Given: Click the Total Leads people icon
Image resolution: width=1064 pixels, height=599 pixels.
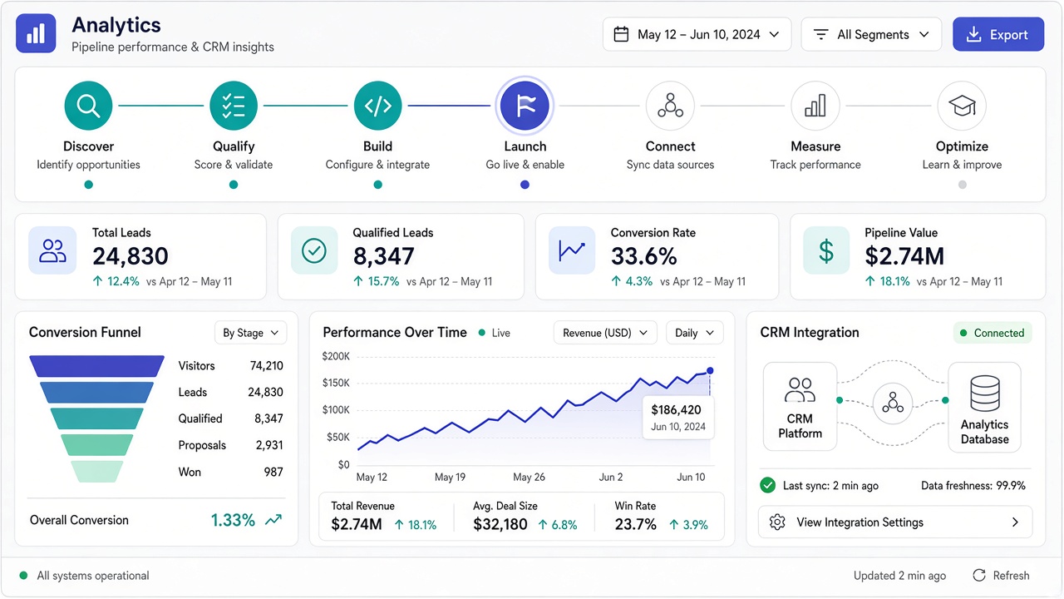Looking at the screenshot, I should click(52, 250).
